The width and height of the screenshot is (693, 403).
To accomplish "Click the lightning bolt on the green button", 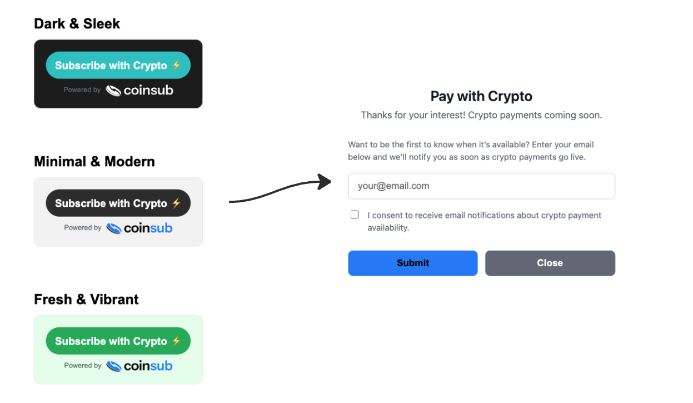I will (176, 341).
